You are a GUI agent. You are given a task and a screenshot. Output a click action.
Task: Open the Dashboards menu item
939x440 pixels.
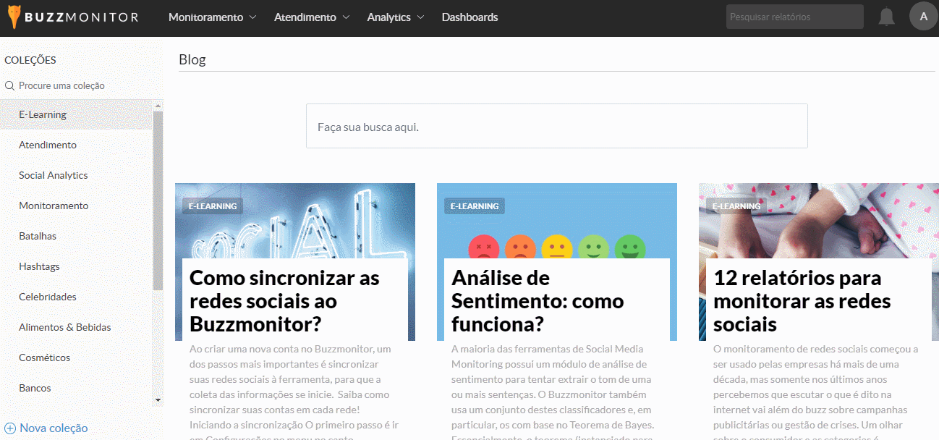pos(469,17)
